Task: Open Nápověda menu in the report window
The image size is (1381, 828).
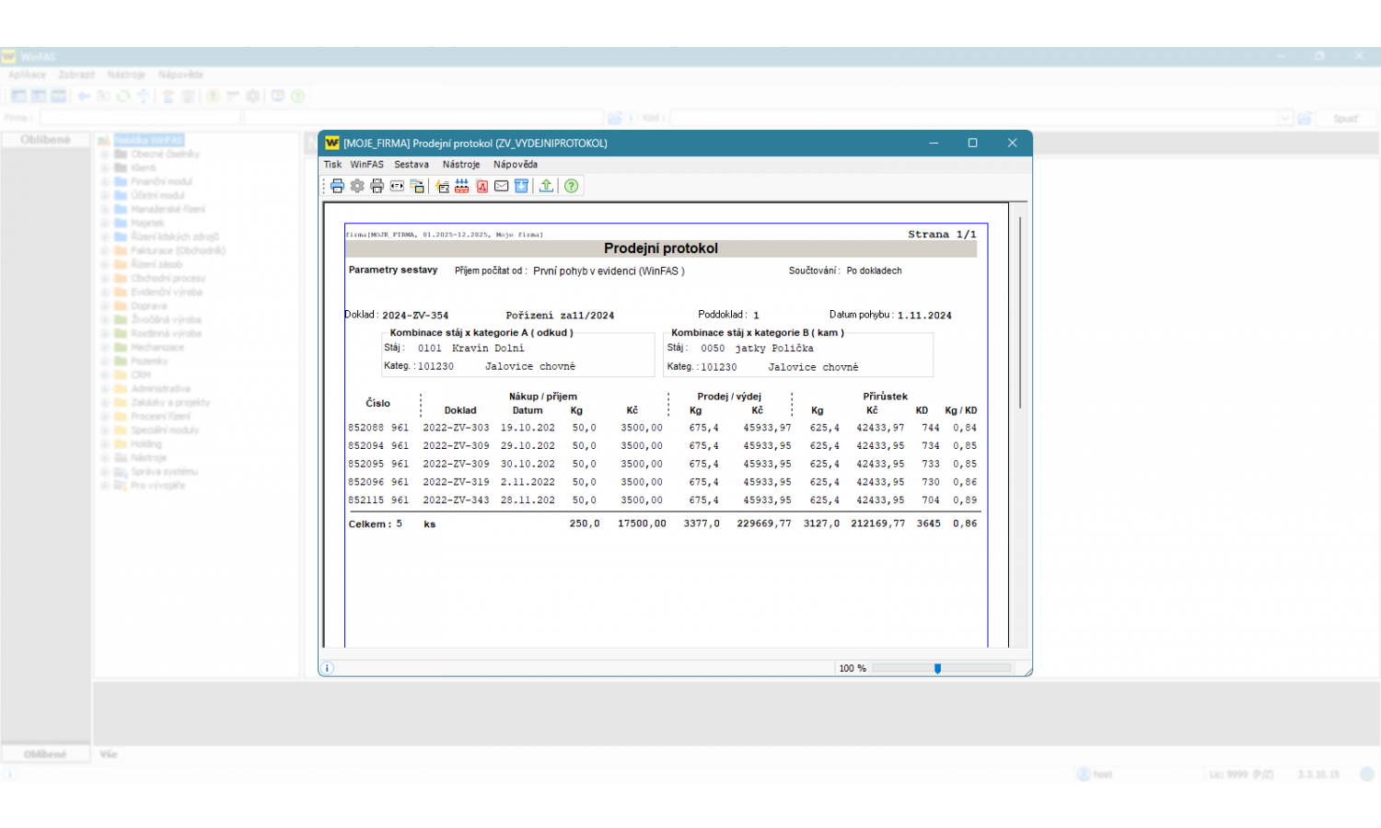Action: 516,165
